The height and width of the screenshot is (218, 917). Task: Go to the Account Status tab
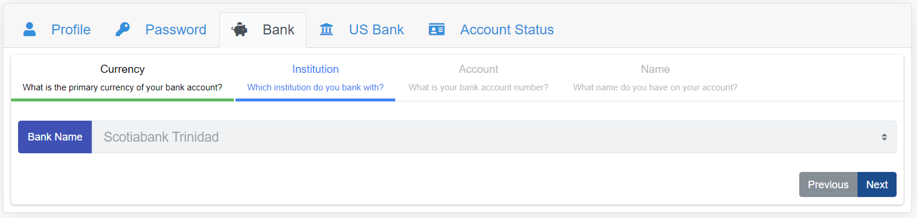pos(491,30)
